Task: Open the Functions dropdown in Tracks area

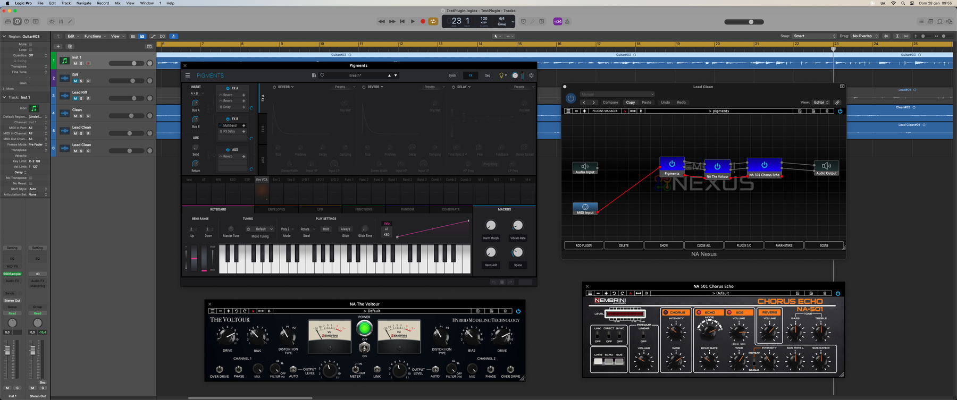Action: point(95,36)
